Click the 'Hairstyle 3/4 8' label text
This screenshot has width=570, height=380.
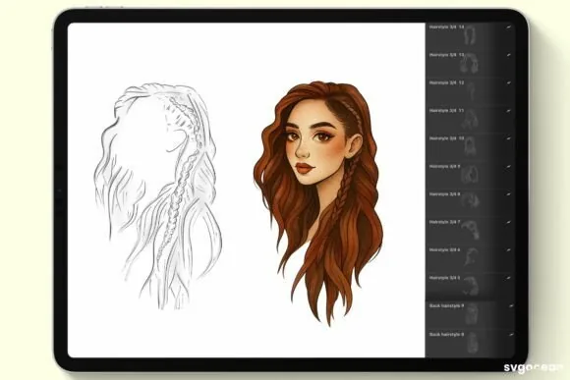coord(445,194)
